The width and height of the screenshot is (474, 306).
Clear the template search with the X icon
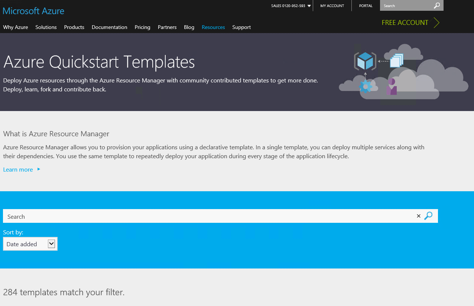[419, 216]
